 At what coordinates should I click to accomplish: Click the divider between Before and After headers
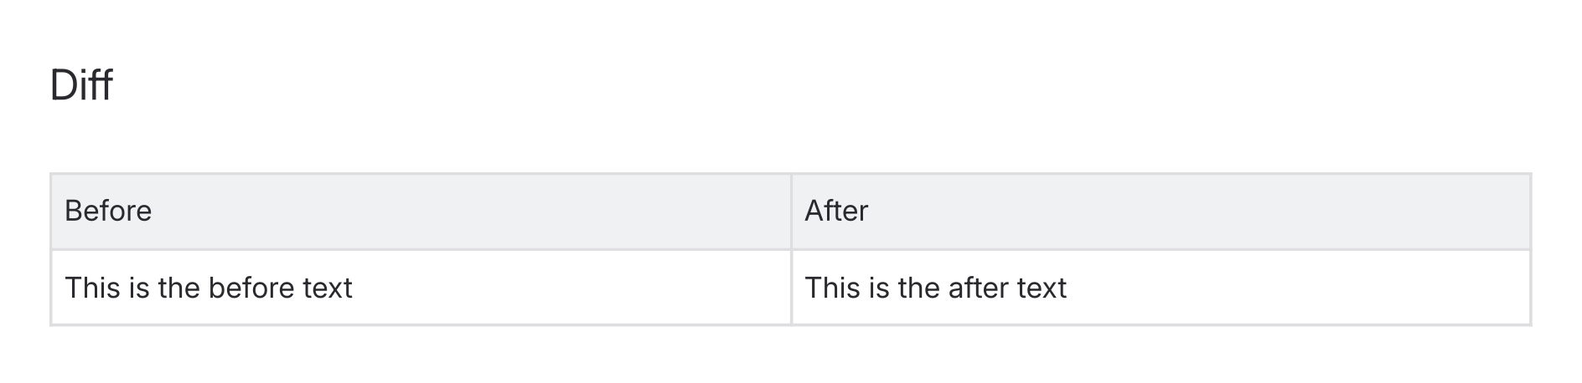tap(791, 211)
